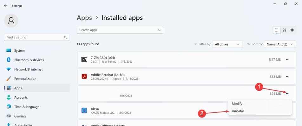Image resolution: width=302 pixels, height=126 pixels.
Task: Click the 7-Zip 22.01 (x64) name
Action: coord(103,58)
